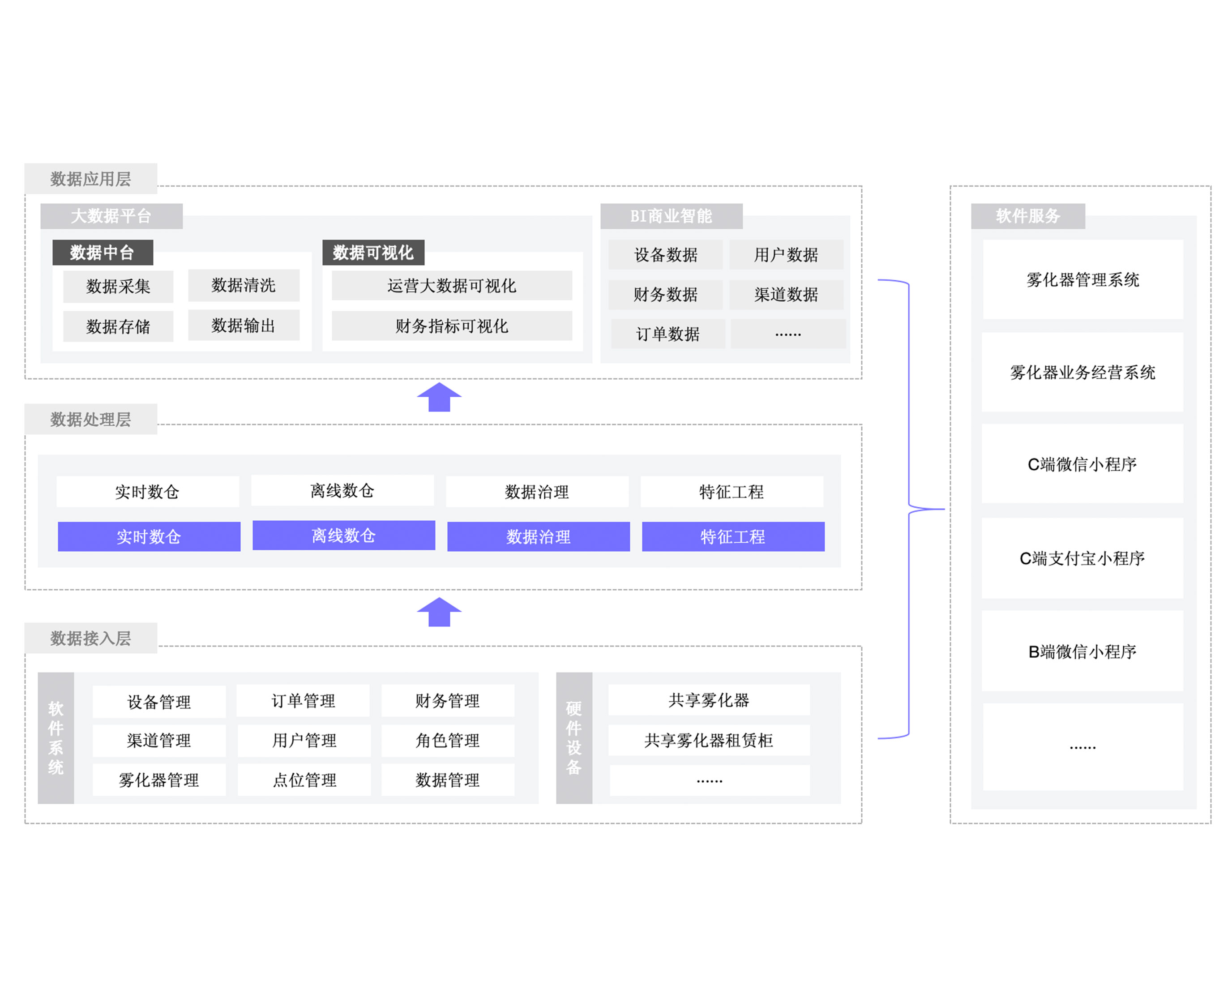The height and width of the screenshot is (986, 1232).
Task: Click the 运营大数据可视化 box
Action: click(x=452, y=285)
